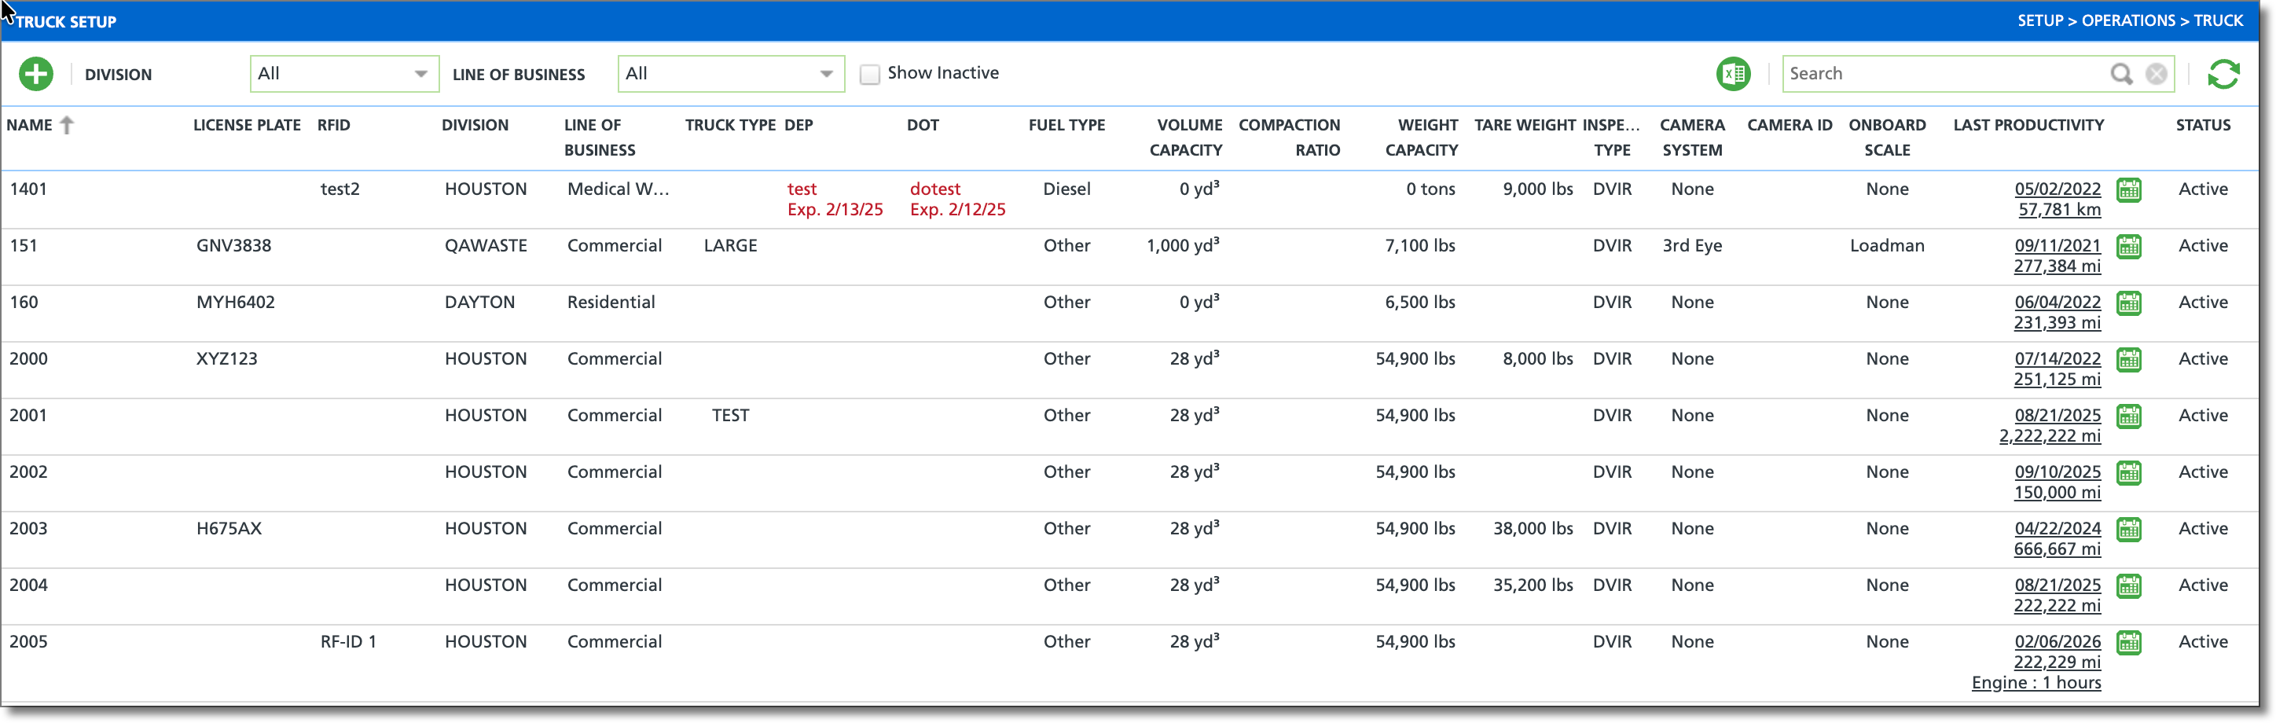2276x723 pixels.
Task: Open the Division dropdown
Action: click(343, 74)
